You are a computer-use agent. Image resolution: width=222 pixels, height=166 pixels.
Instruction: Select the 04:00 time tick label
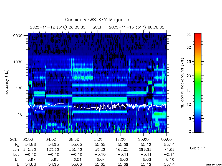coord(51,139)
